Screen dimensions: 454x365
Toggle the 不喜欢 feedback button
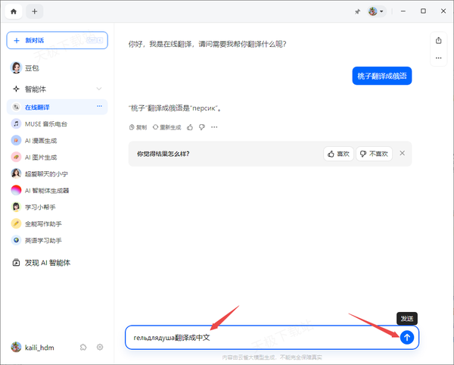click(x=374, y=154)
